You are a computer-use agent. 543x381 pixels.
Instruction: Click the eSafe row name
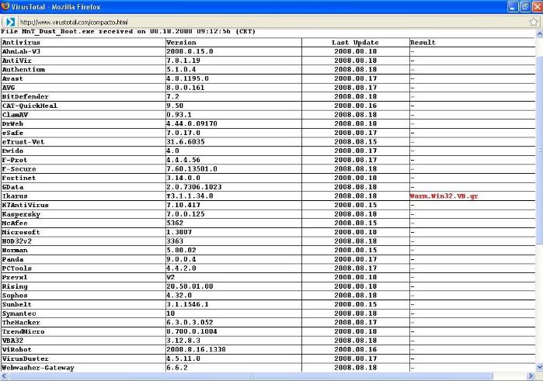pyautogui.click(x=12, y=133)
